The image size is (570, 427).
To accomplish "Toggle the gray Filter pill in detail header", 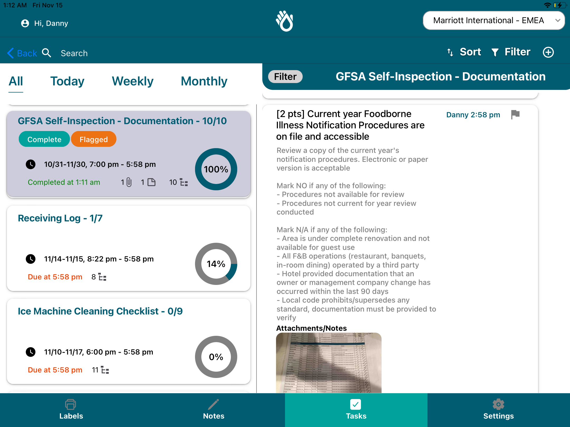I will pos(285,77).
